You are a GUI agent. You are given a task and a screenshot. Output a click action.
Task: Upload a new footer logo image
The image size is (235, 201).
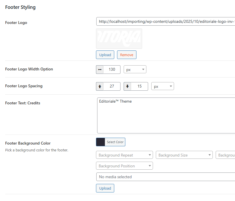(105, 55)
